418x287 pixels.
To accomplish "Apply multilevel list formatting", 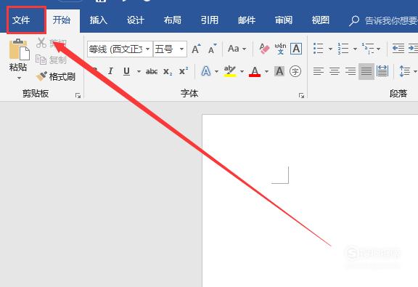I will coord(368,49).
